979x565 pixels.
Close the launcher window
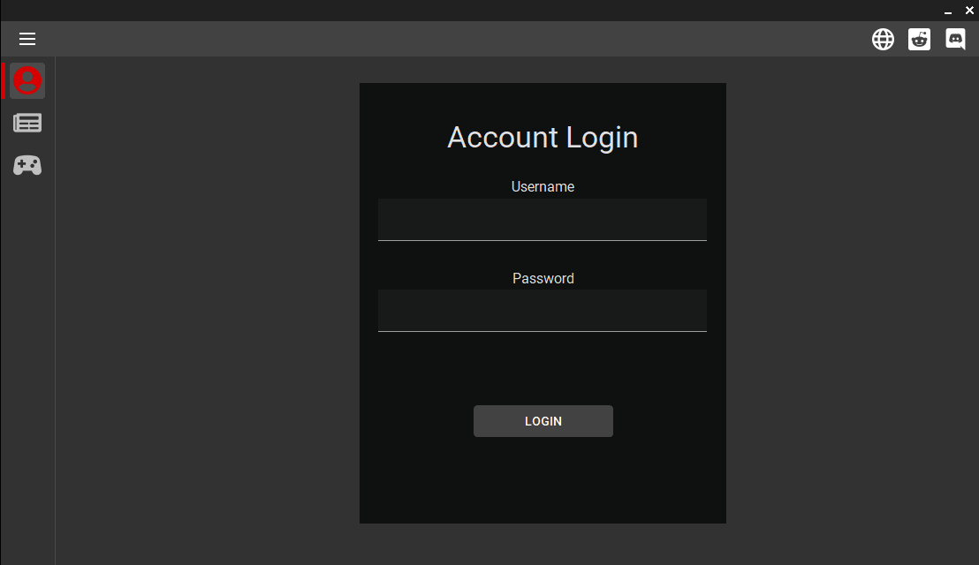coord(969,11)
